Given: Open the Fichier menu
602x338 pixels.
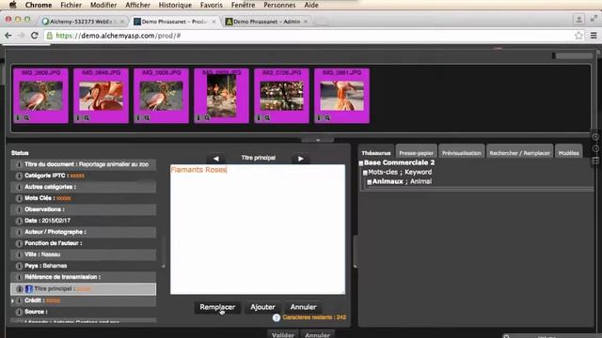Looking at the screenshot, I should point(71,5).
